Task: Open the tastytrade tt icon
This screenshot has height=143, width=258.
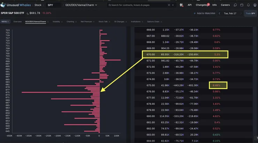Action: (181, 5)
